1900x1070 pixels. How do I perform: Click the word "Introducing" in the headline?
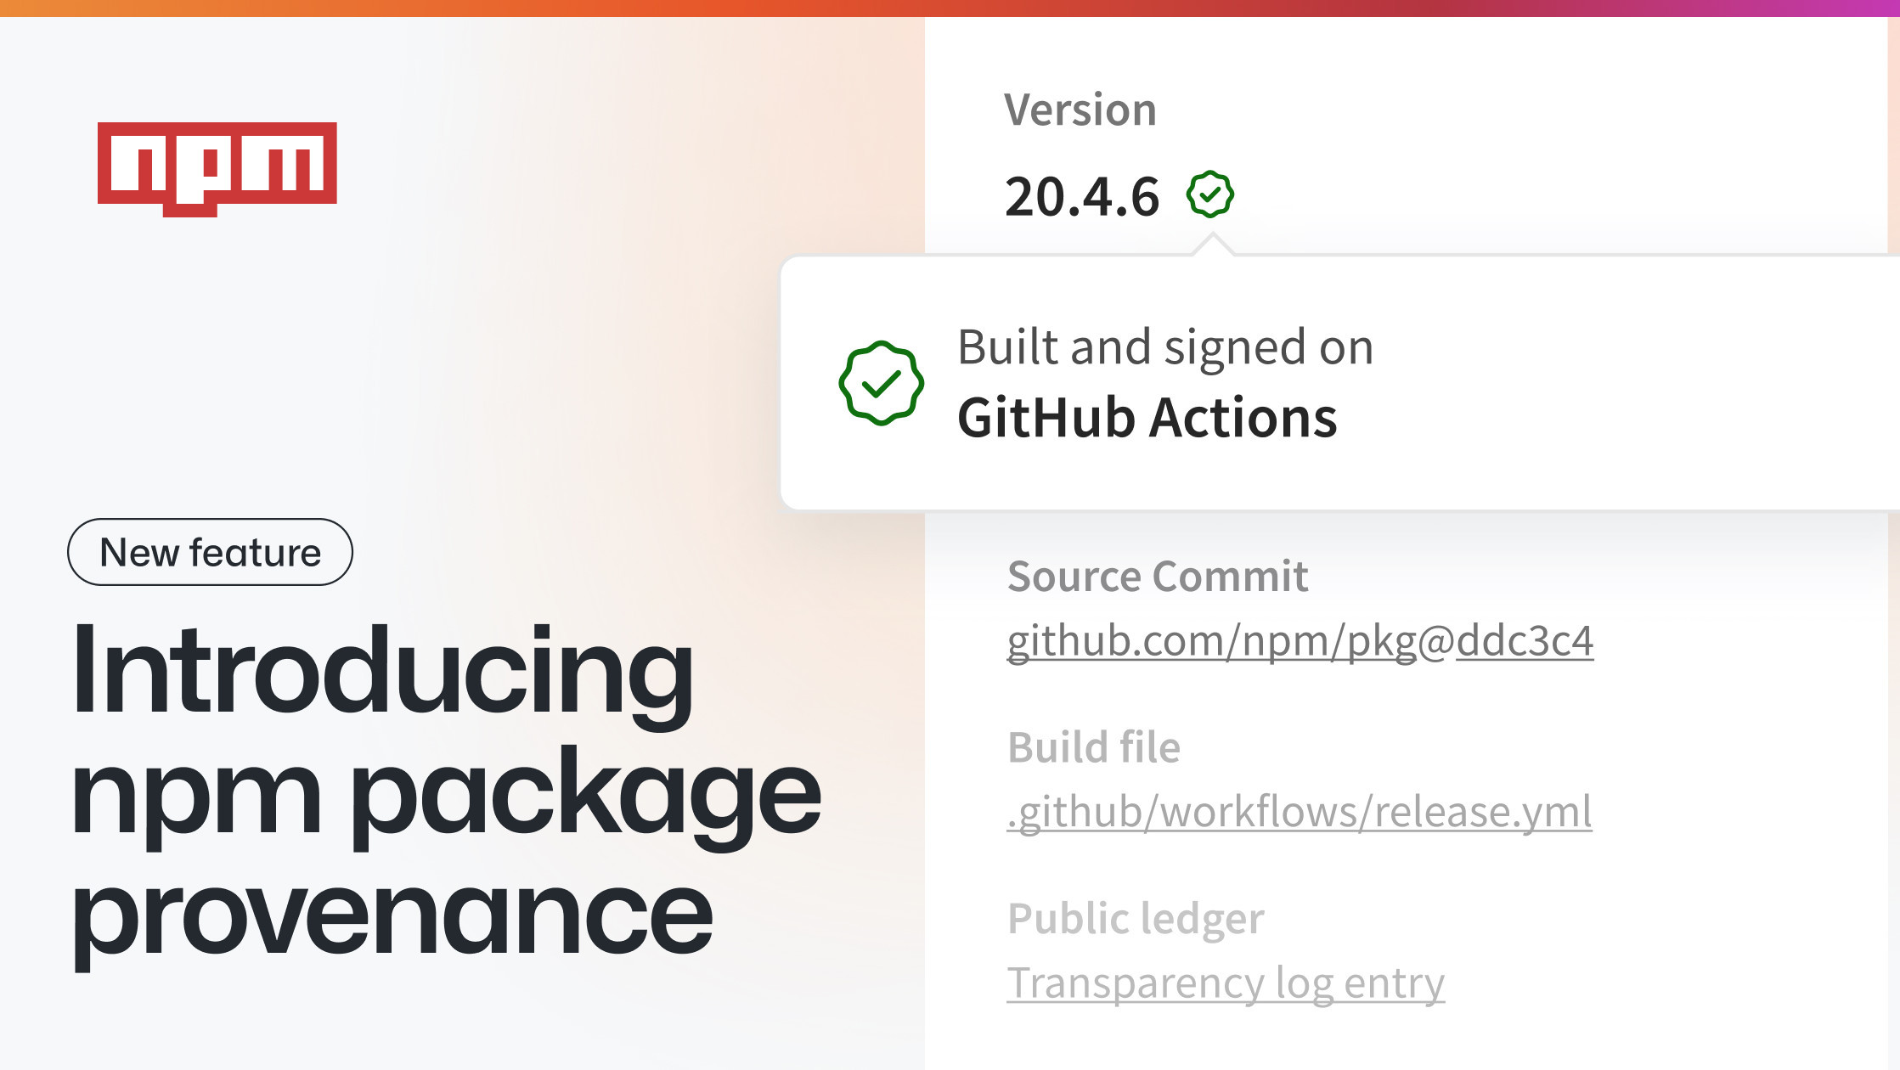tap(382, 671)
